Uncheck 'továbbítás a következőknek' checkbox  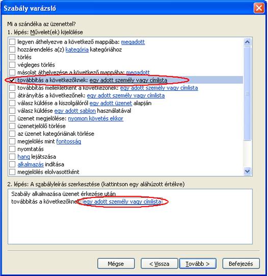click(x=12, y=80)
